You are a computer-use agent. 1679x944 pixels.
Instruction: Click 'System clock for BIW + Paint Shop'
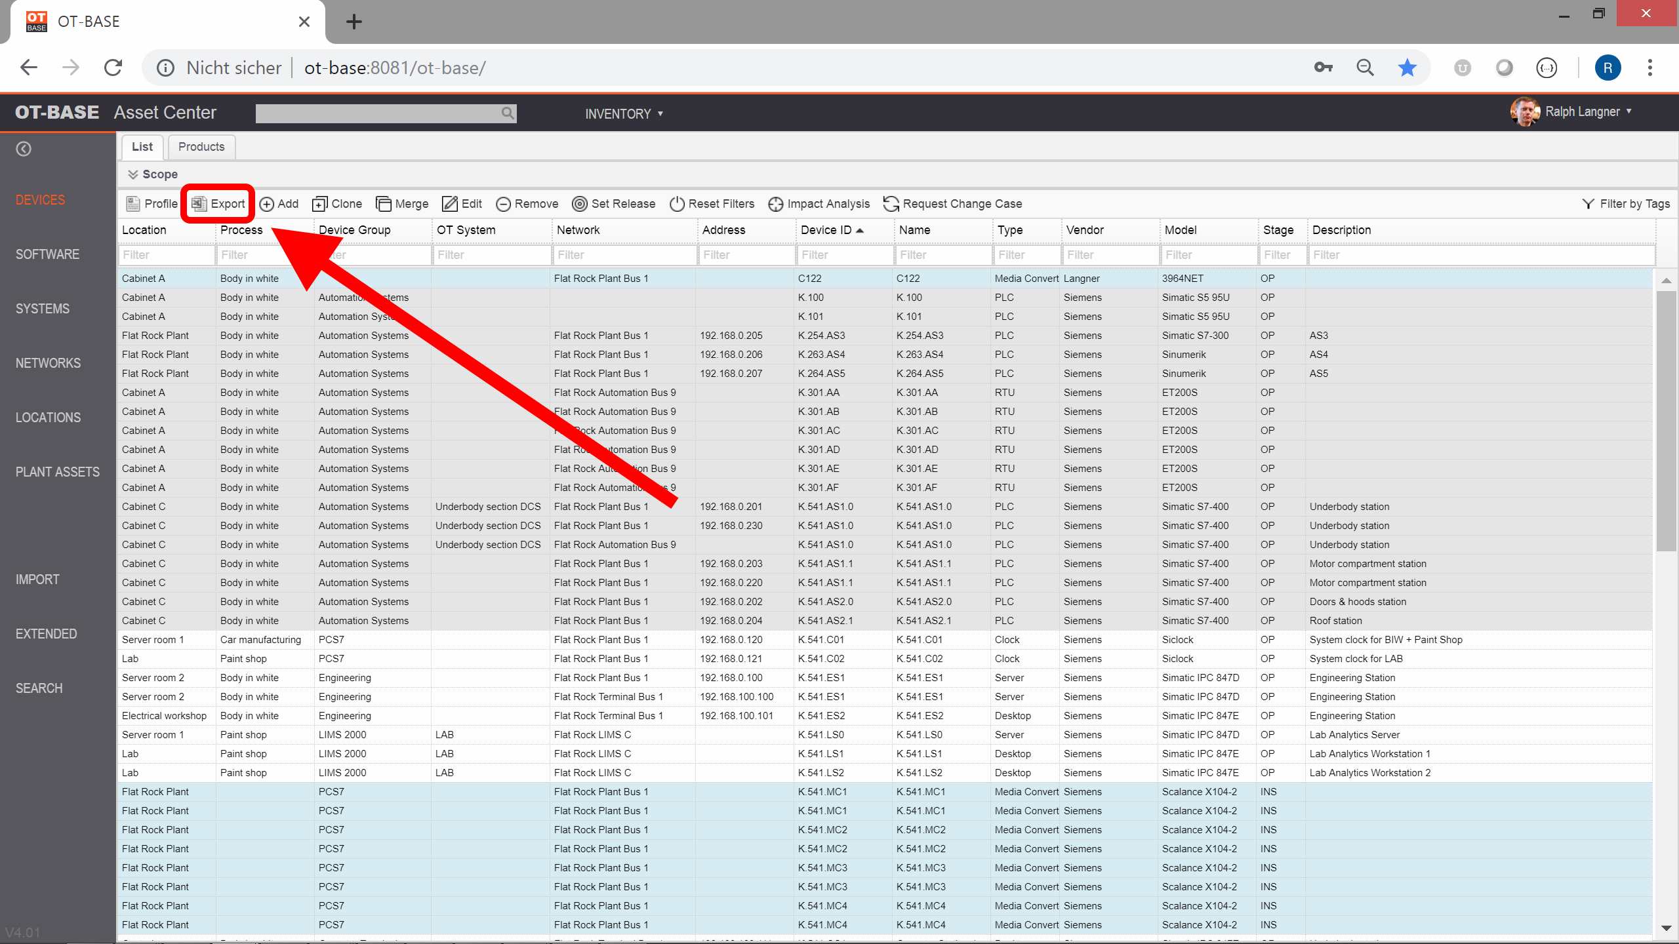(1386, 640)
